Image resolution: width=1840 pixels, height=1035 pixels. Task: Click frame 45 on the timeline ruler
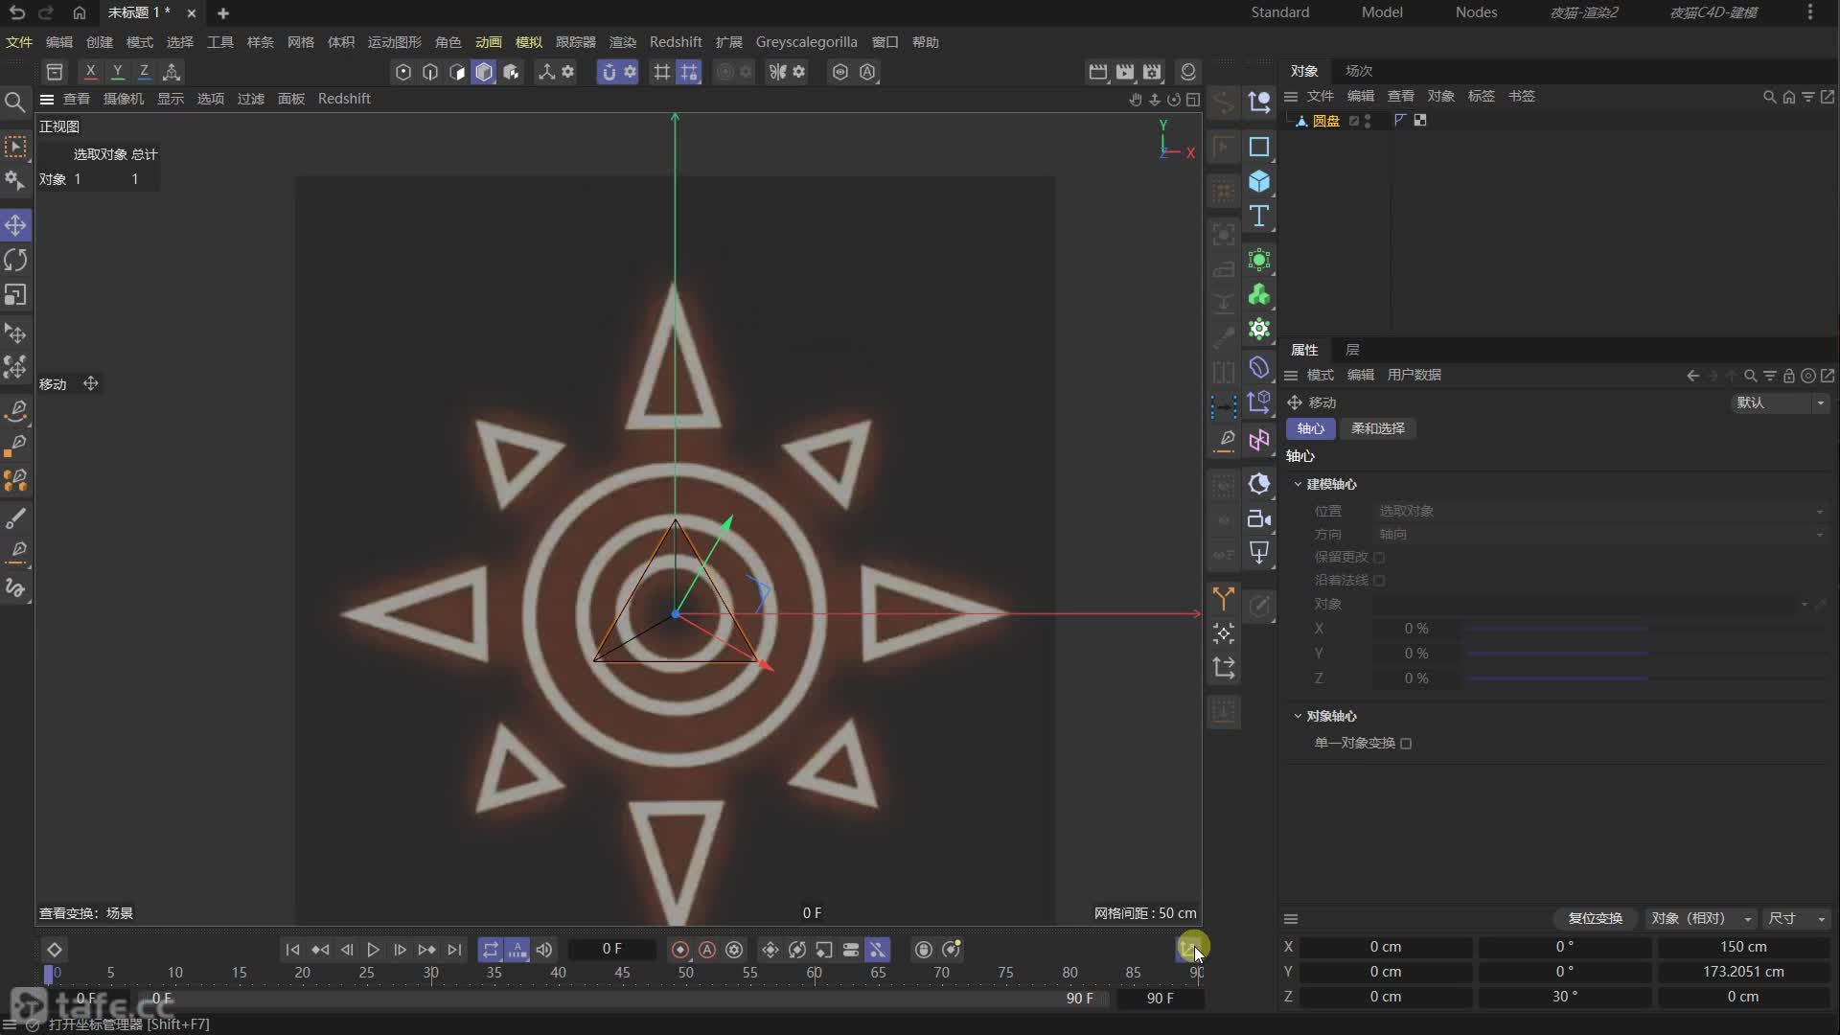tap(622, 973)
